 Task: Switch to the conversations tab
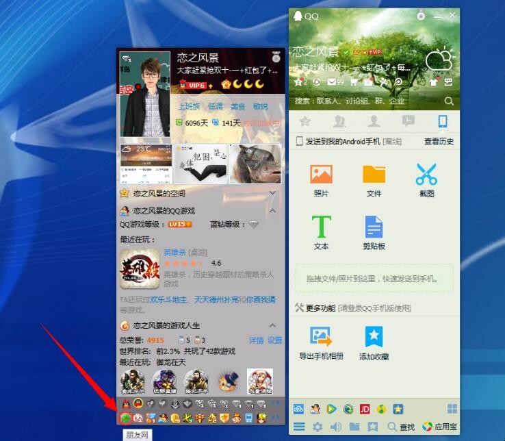tap(409, 121)
